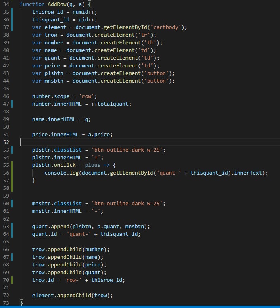Click 'console' on line 56
Viewport: 280px width, 308px height.
55,173
